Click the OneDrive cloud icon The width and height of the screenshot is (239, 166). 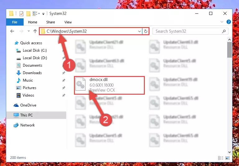[16, 105]
